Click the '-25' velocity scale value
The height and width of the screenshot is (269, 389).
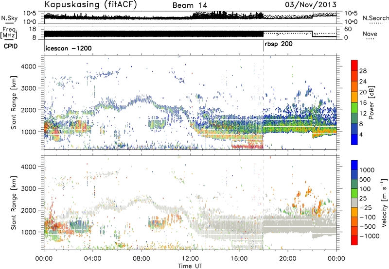(365, 207)
